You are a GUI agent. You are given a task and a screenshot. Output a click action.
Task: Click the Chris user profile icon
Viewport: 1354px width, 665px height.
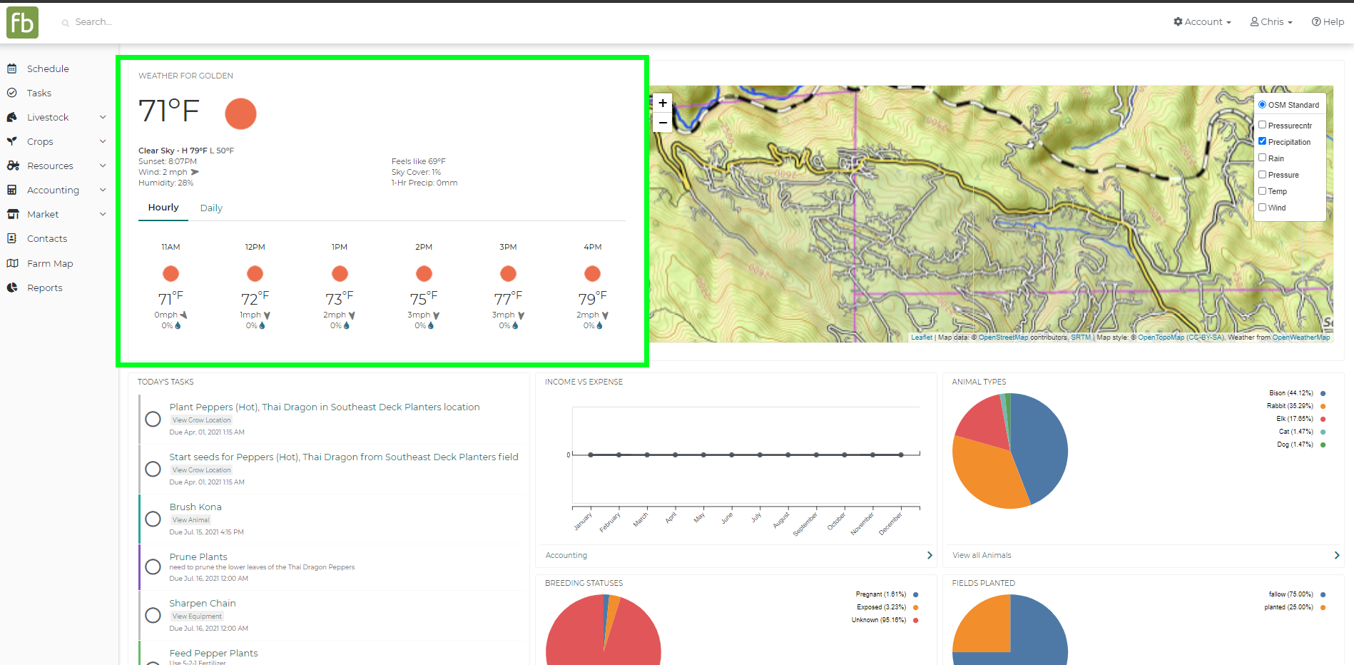[x=1254, y=21]
